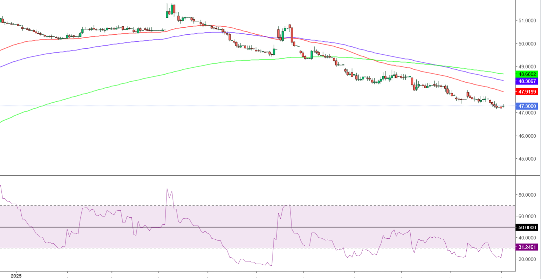Click the 49.0000 price axis label

click(527, 67)
